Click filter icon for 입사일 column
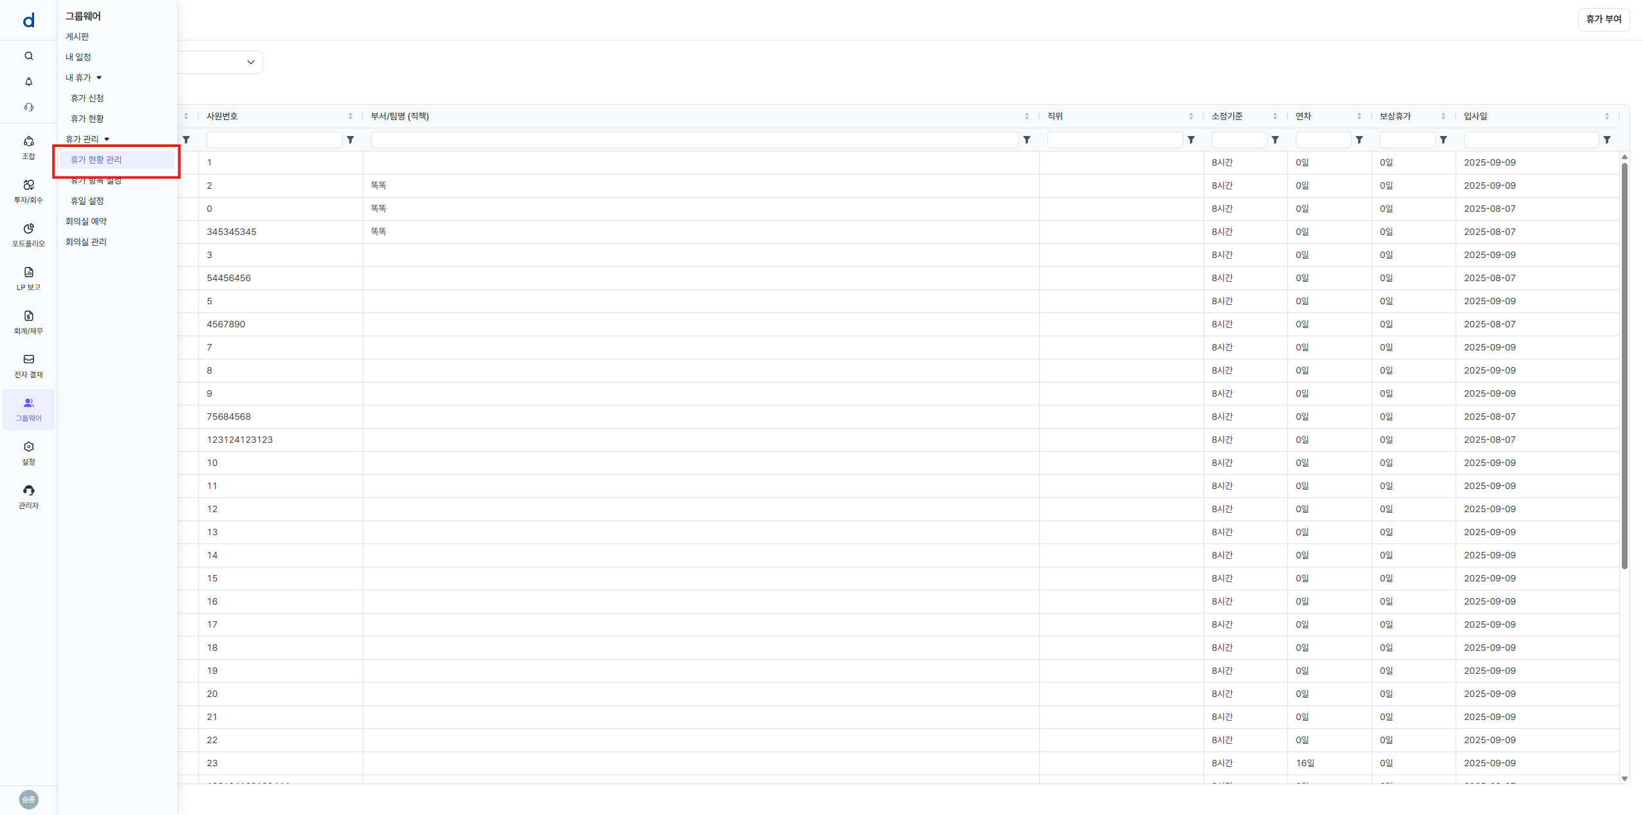Image resolution: width=1643 pixels, height=815 pixels. tap(1606, 140)
